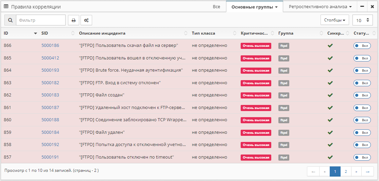Go to the first page arrow
This screenshot has width=379, height=181.
point(313,171)
